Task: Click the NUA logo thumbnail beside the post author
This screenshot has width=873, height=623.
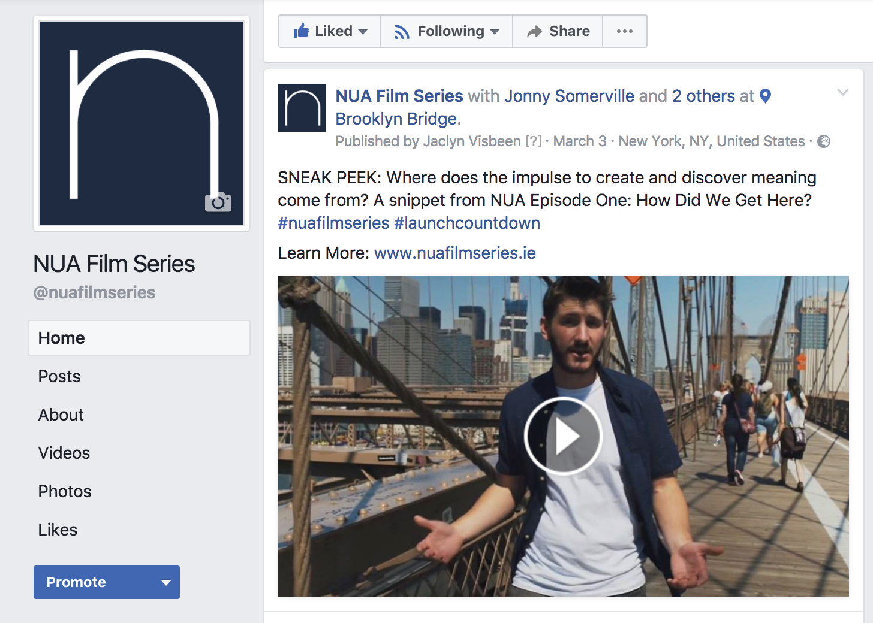Action: pyautogui.click(x=302, y=108)
